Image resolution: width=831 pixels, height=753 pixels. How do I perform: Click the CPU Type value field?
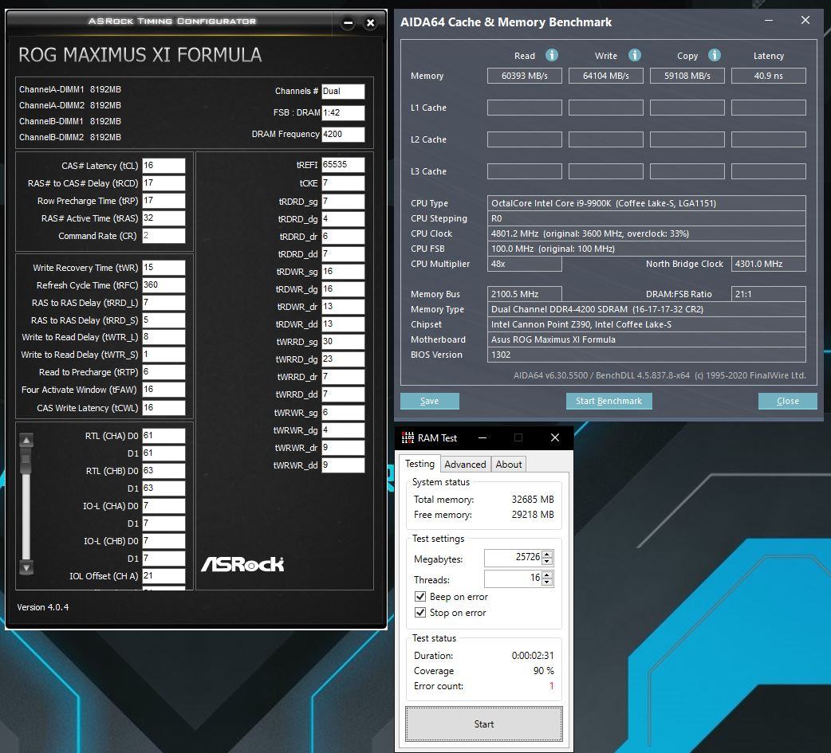tap(647, 203)
